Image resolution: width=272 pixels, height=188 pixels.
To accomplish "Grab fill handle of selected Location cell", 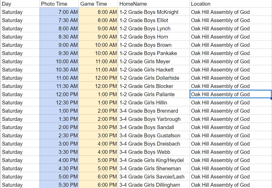I will click(x=271, y=98).
